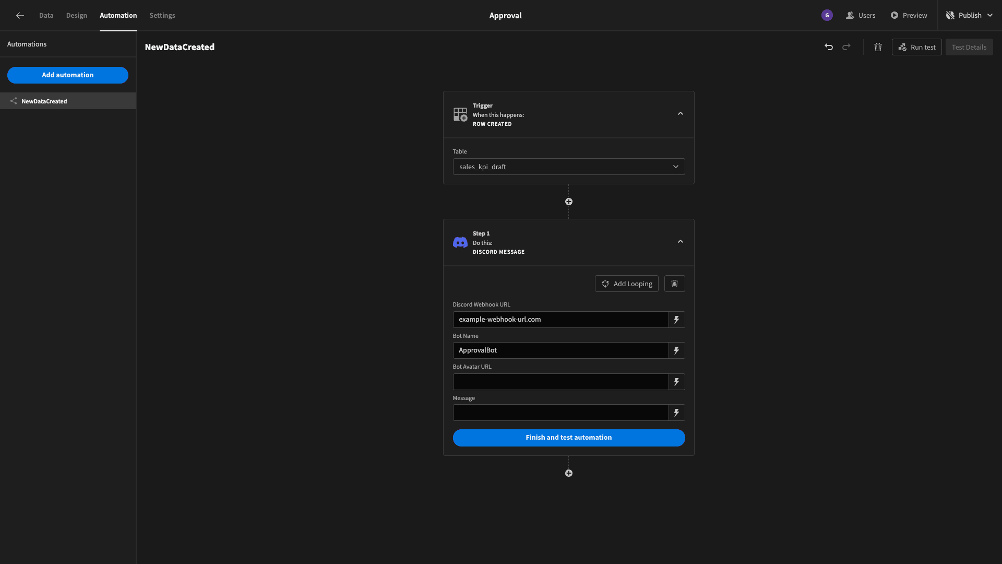Delete Step 1 with trash icon

click(675, 284)
